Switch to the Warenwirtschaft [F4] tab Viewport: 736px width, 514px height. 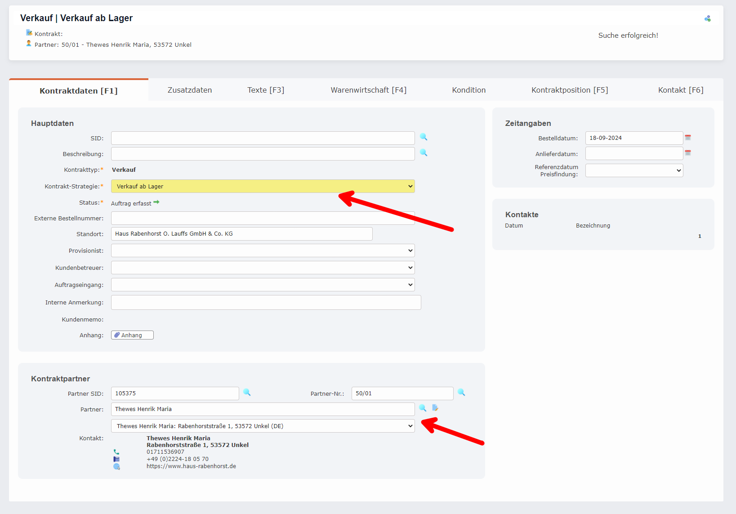point(368,90)
